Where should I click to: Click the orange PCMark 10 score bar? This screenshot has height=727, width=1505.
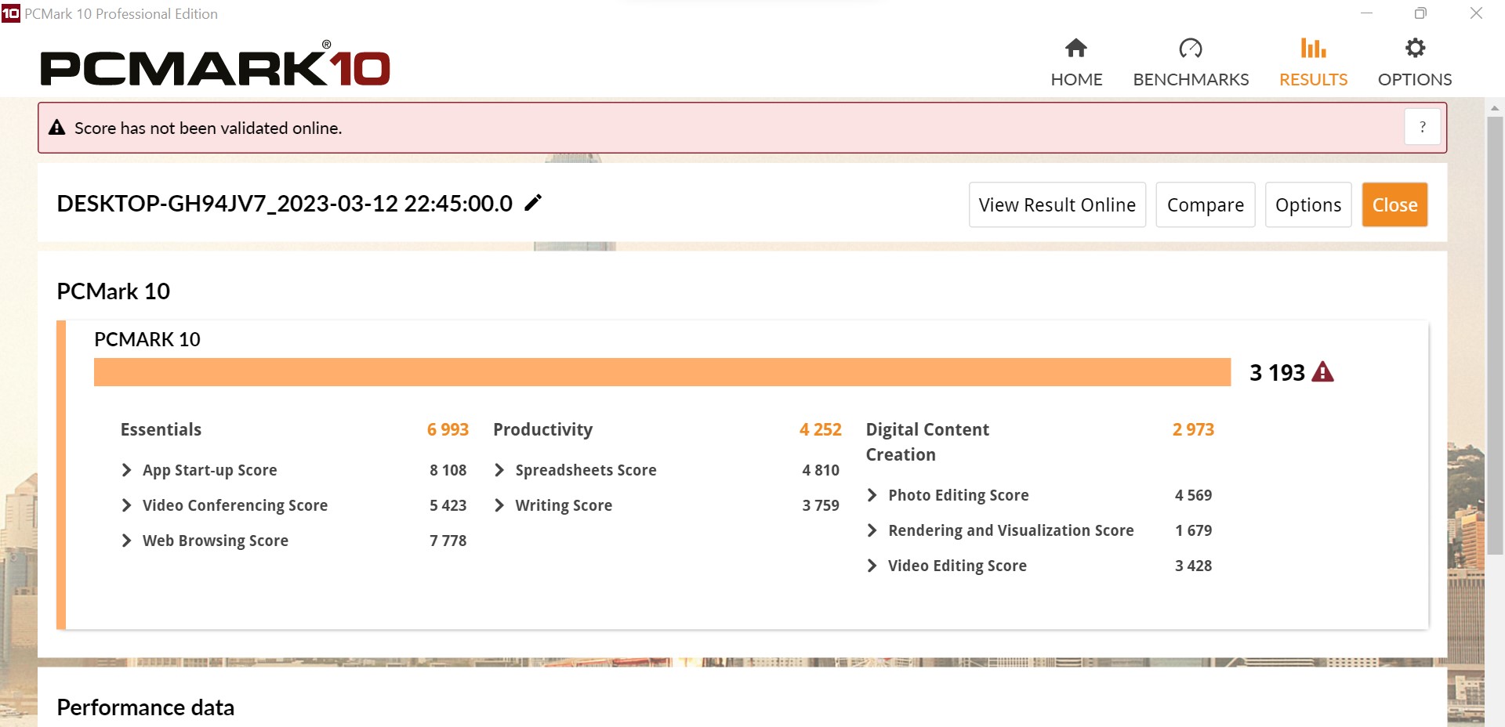[662, 372]
